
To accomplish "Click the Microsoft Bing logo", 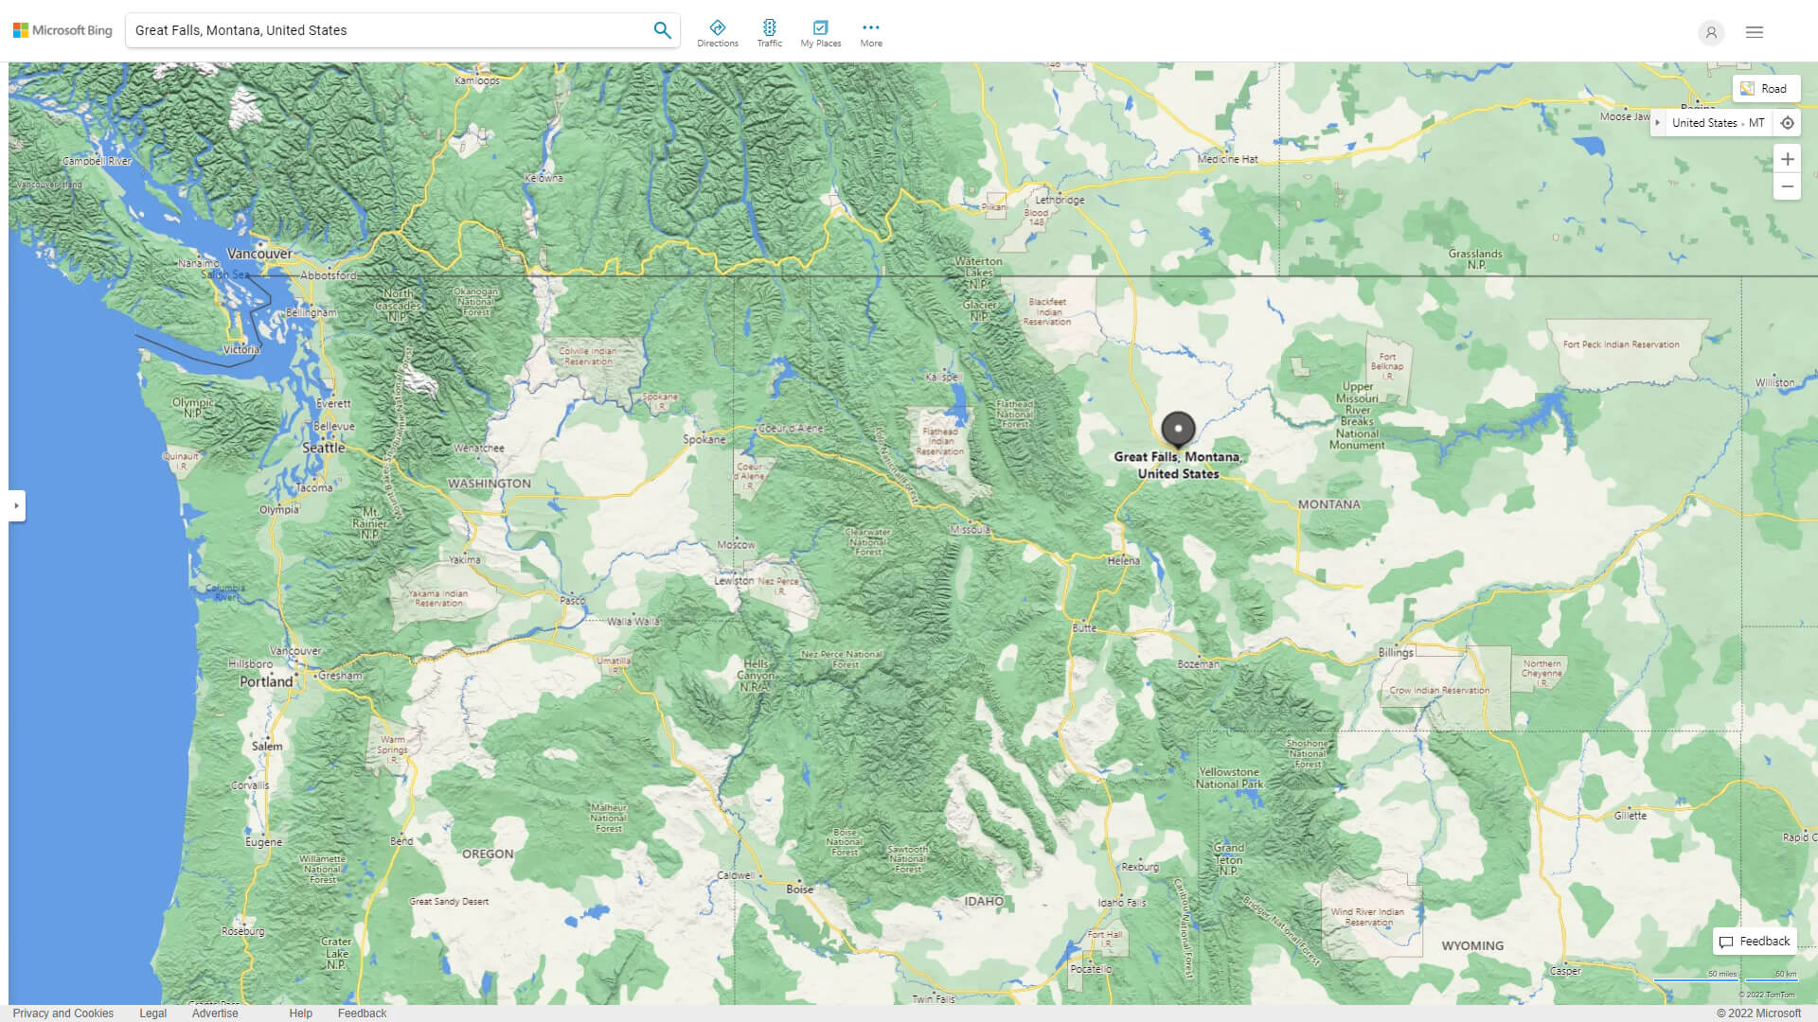I will (62, 29).
